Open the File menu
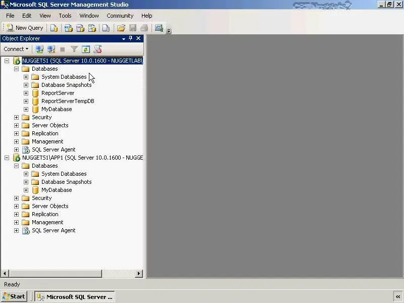 click(10, 16)
